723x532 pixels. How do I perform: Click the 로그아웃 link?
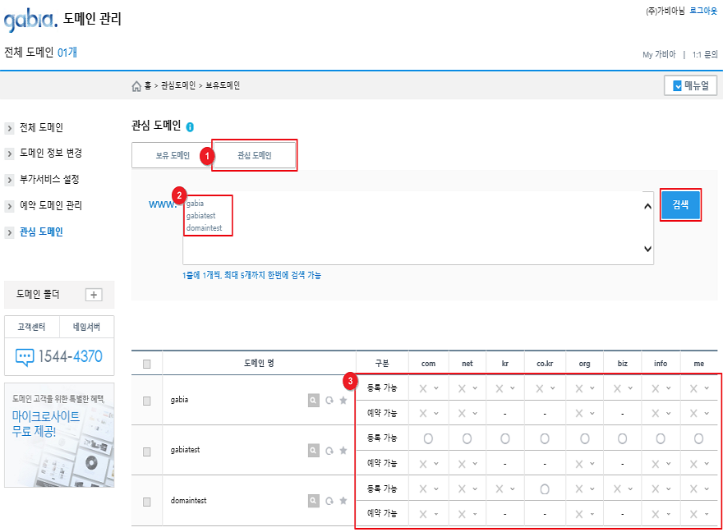click(x=703, y=11)
